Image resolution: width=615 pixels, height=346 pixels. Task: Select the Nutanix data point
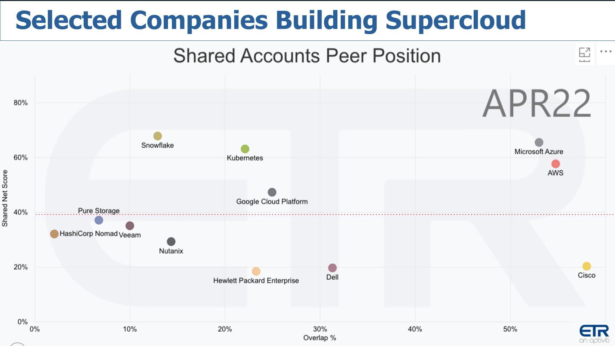point(171,241)
